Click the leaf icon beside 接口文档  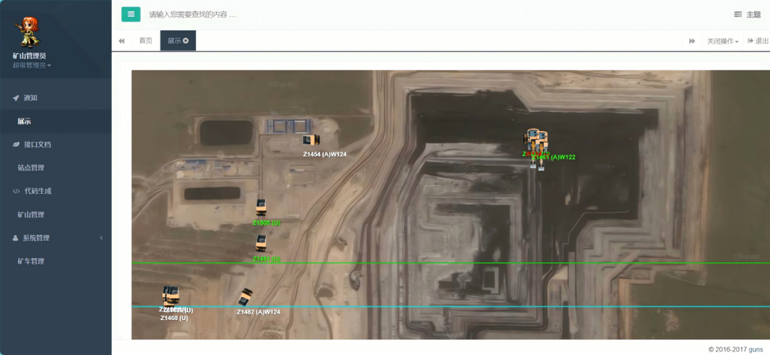[16, 145]
